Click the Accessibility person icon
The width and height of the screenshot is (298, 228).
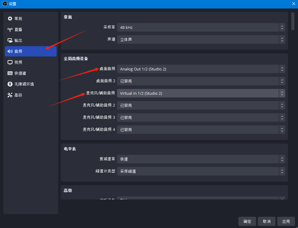click(x=10, y=84)
